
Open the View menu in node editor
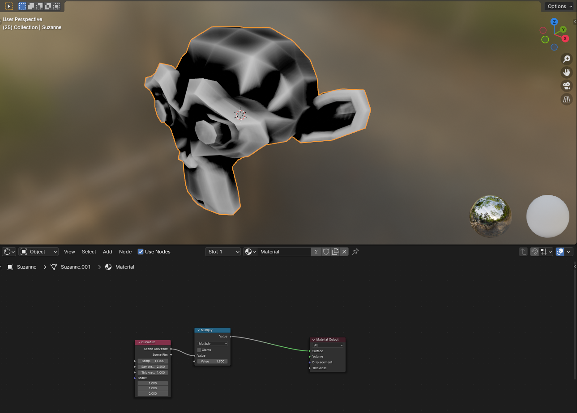(69, 252)
